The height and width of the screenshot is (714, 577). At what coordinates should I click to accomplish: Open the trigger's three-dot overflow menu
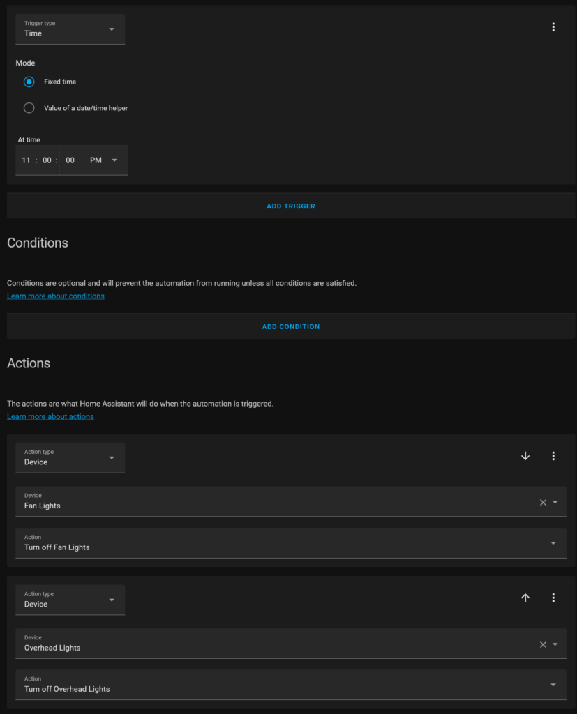tap(553, 27)
